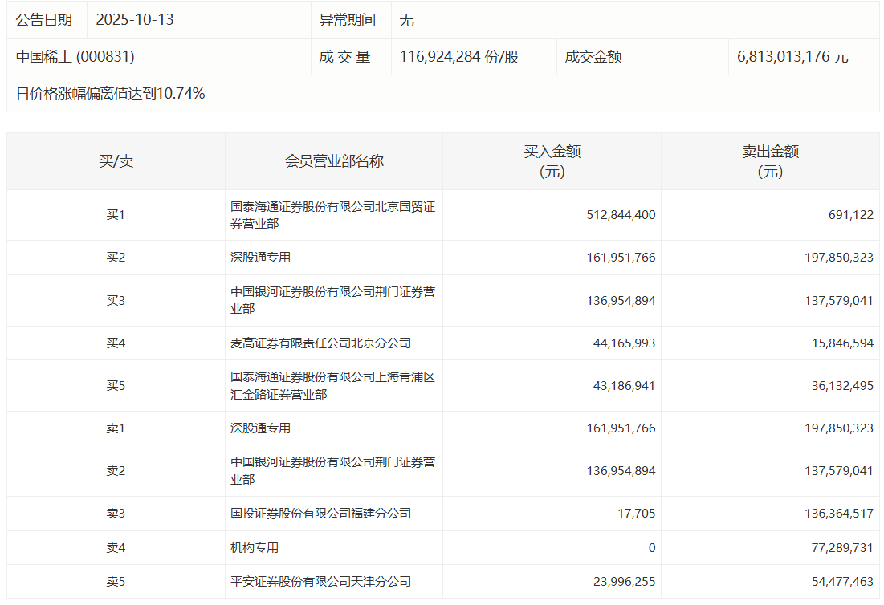Open 平安证券股份有限公司天津分公司 entry
Screen dimensions: 884x605
point(320,582)
